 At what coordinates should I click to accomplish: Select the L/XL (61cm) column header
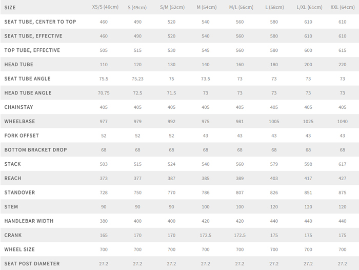[x=308, y=8]
